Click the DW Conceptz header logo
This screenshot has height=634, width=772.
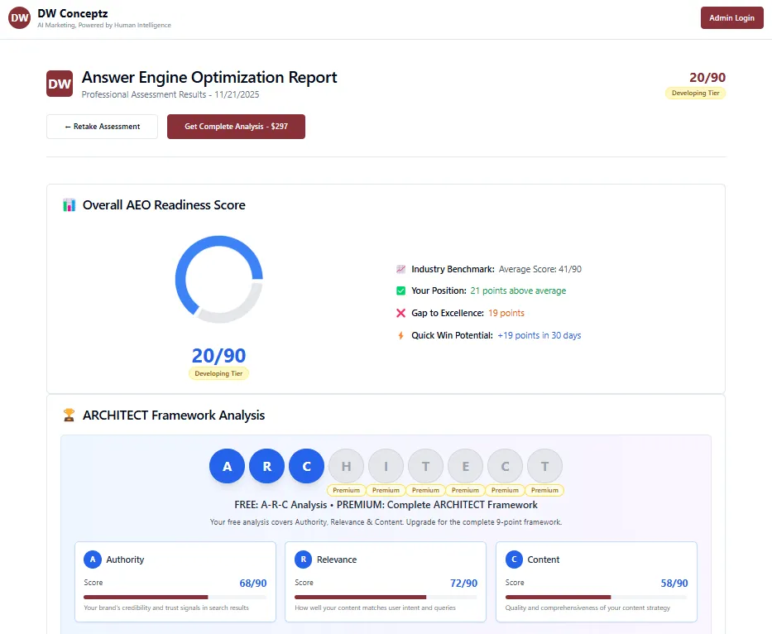[x=19, y=17]
